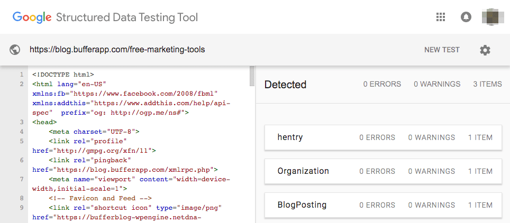Viewport: 510px width, 223px height.
Task: Expand the hentry result card
Action: [383, 137]
